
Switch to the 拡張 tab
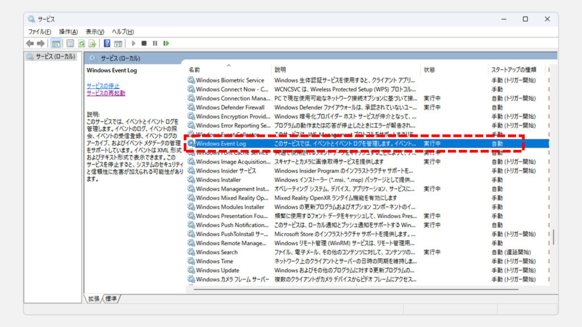click(x=94, y=299)
